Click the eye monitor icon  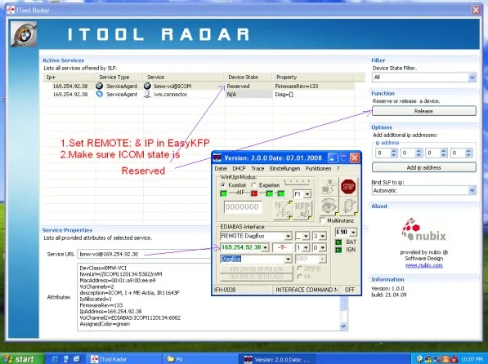(329, 206)
